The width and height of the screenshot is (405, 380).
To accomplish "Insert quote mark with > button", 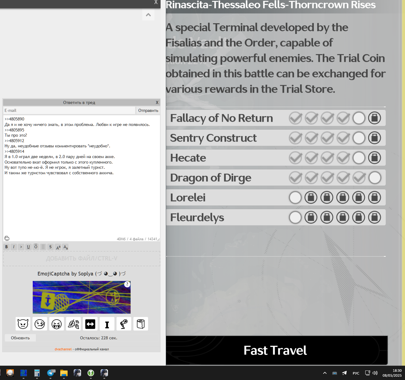I will click(x=21, y=247).
